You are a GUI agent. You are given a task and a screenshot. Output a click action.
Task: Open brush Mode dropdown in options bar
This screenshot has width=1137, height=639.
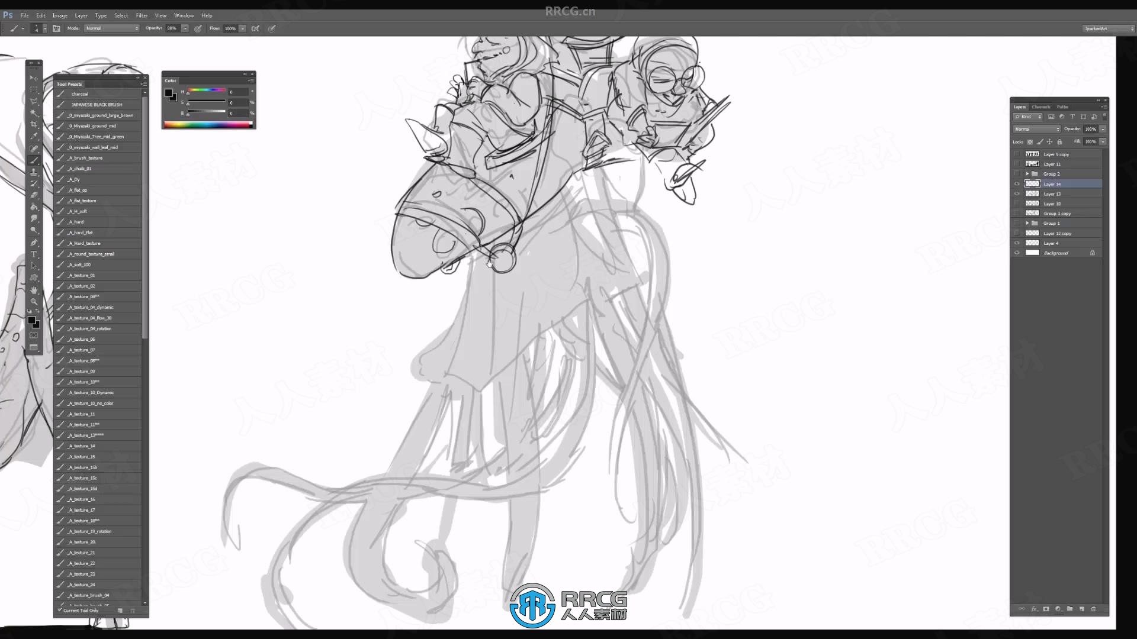click(x=112, y=28)
